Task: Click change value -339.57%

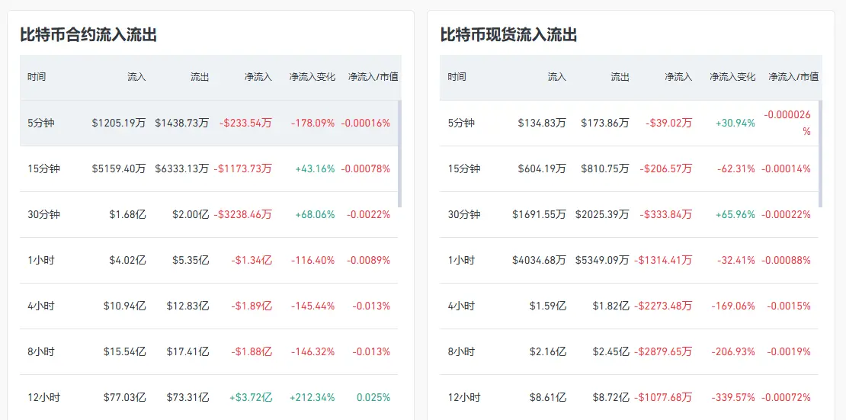Action: coord(734,398)
